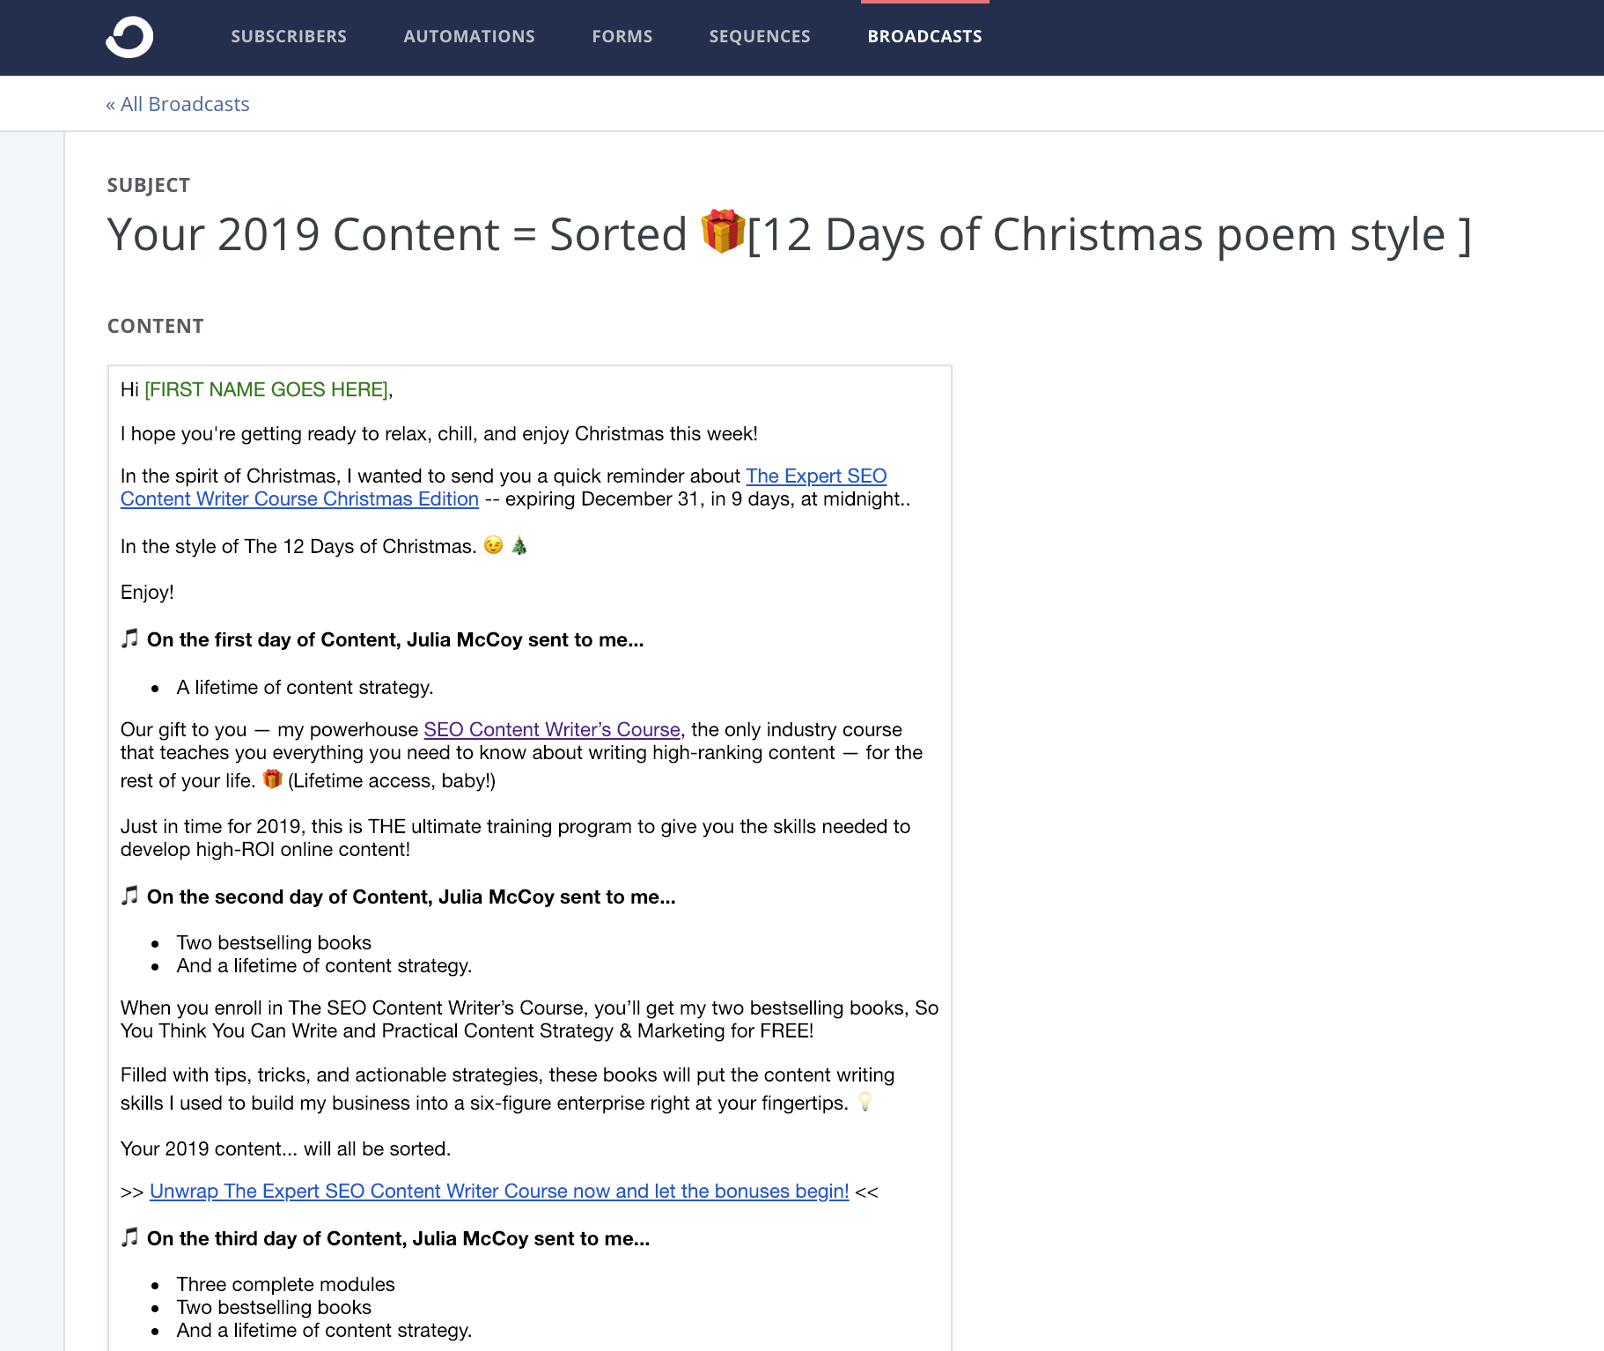
Task: Click 'On the first day of Content' heading
Action: pyautogui.click(x=395, y=639)
